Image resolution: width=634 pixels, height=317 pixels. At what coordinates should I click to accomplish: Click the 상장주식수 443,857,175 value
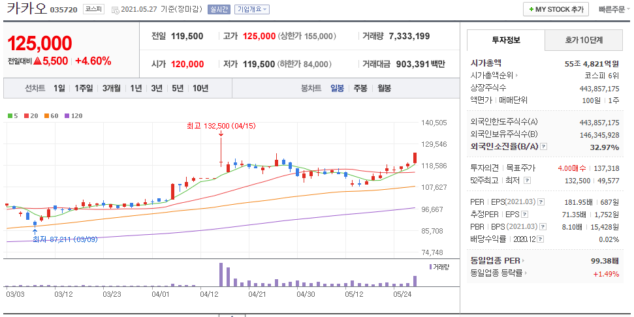599,88
